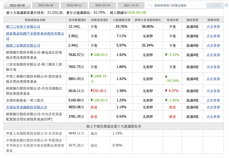Image resolution: width=229 pixels, height=158 pixels.
Task: Open 中国证券金融股份有限公司 link
Action: (26, 107)
